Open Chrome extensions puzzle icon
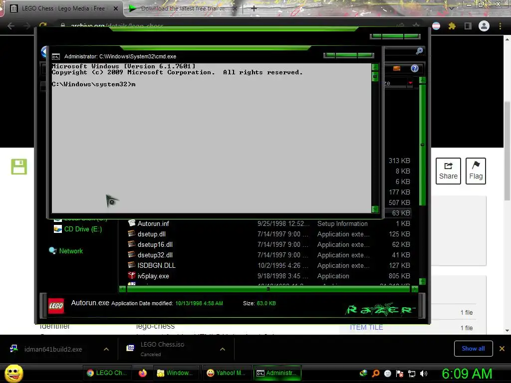The image size is (511, 383). pyautogui.click(x=452, y=26)
